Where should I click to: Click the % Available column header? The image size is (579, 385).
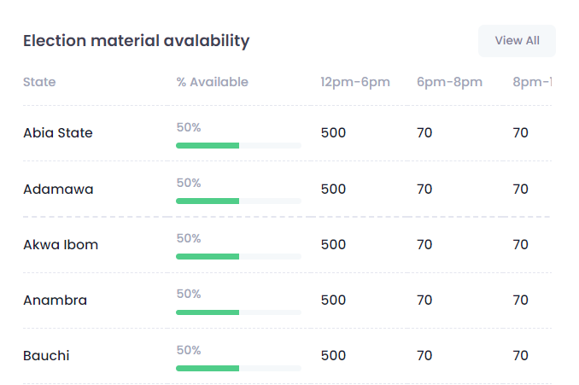pos(212,83)
